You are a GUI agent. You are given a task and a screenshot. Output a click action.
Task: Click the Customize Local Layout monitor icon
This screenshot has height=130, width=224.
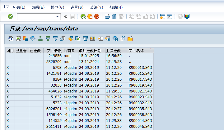[x=187, y=16]
